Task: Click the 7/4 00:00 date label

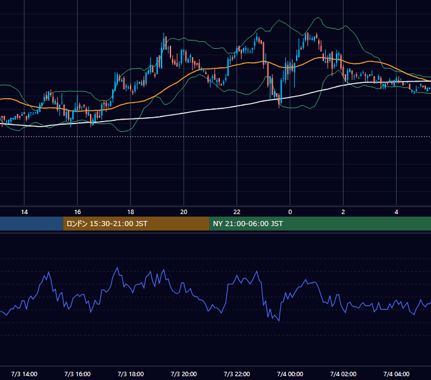Action: point(290,374)
